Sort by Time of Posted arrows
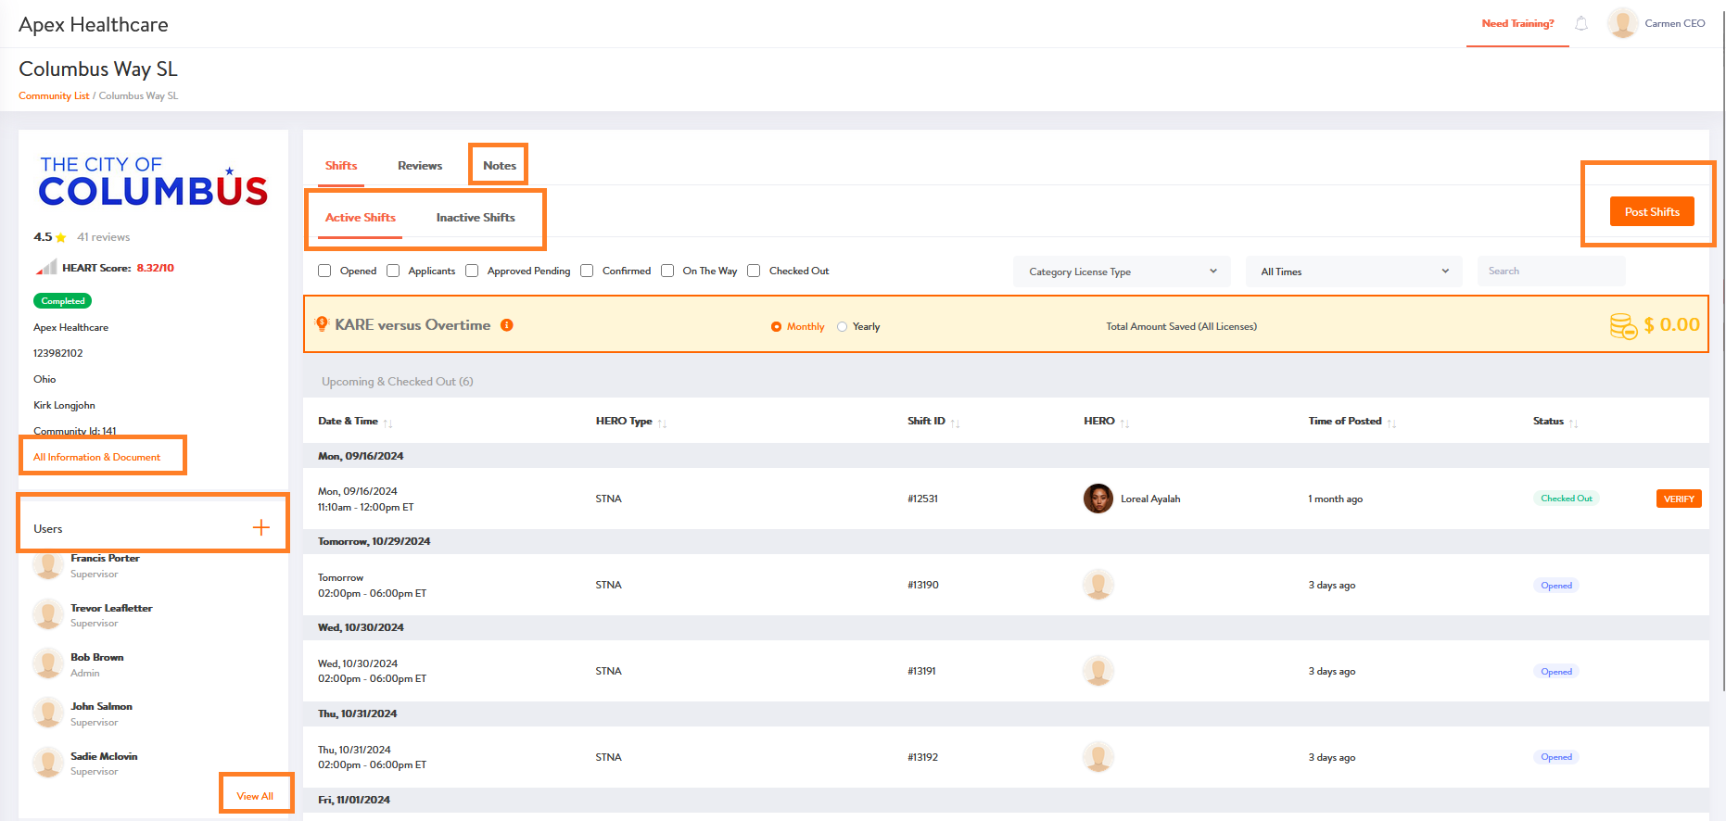1726x821 pixels. click(1392, 423)
